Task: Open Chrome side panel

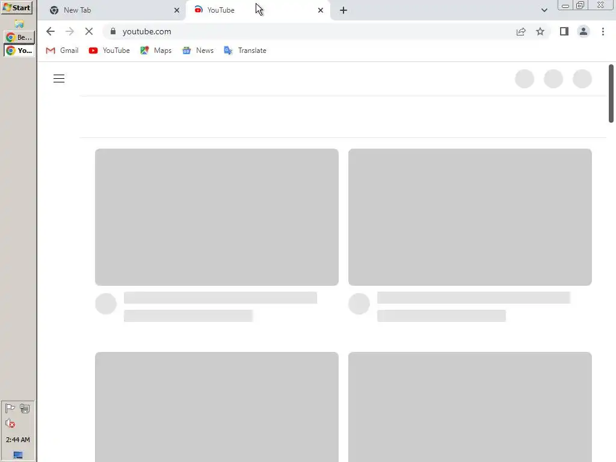Action: pyautogui.click(x=564, y=31)
